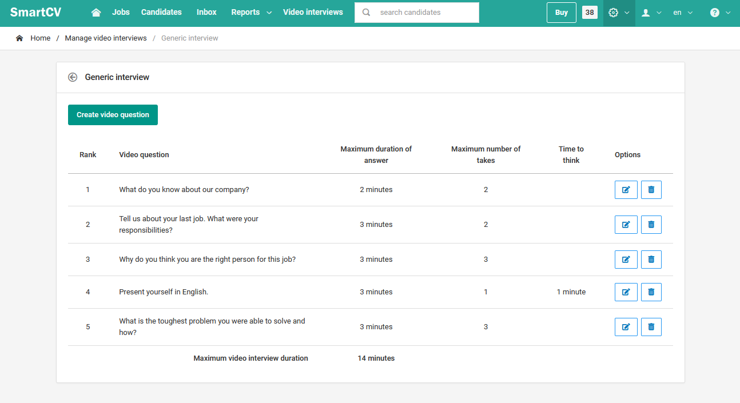Viewport: 740px width, 403px height.
Task: Click the back arrow beside Generic interview
Action: [x=73, y=77]
